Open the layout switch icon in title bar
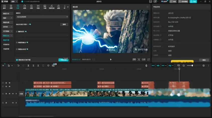The height and width of the screenshot is (118, 212). pos(155,1)
